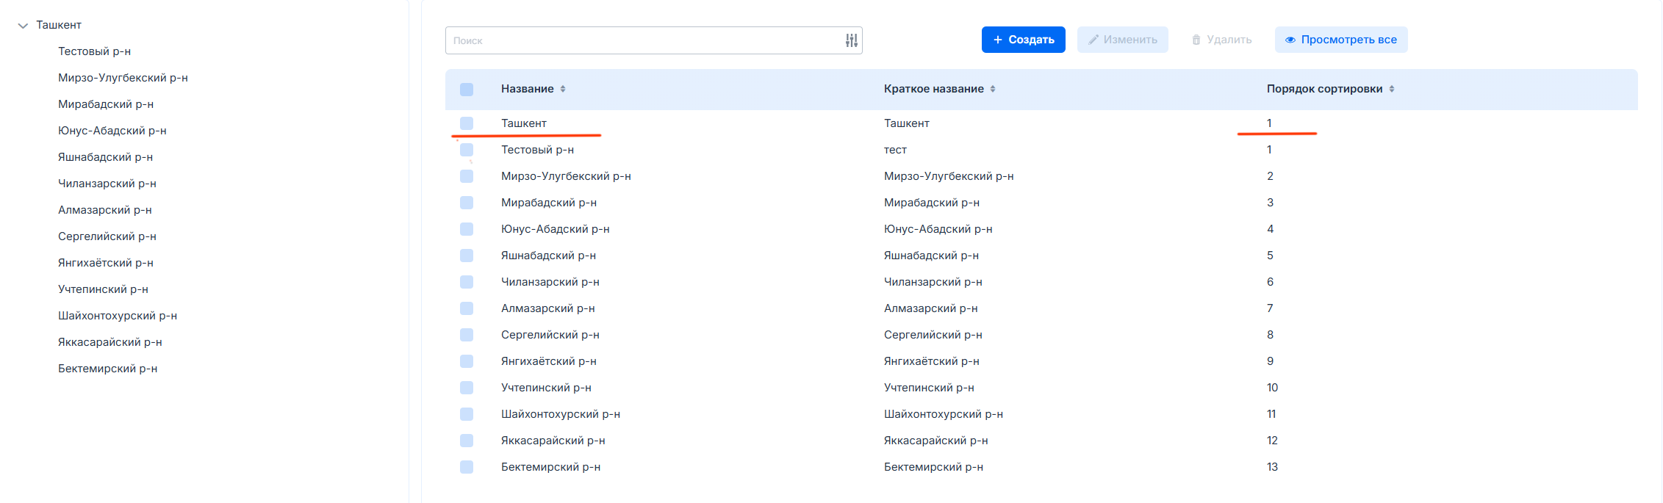Check the Ташкент row checkbox
The width and height of the screenshot is (1663, 503).
coord(467,123)
